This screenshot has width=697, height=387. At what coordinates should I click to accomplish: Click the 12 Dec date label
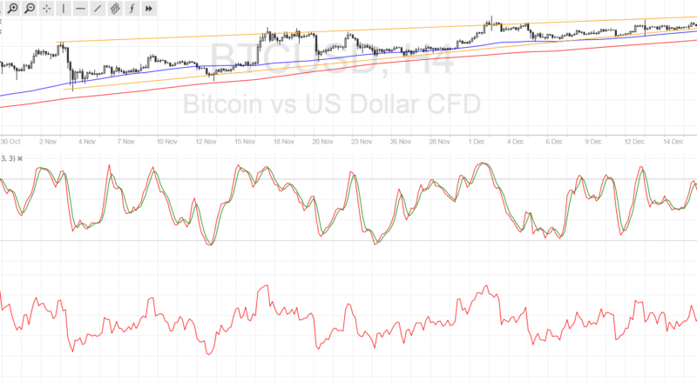point(634,142)
